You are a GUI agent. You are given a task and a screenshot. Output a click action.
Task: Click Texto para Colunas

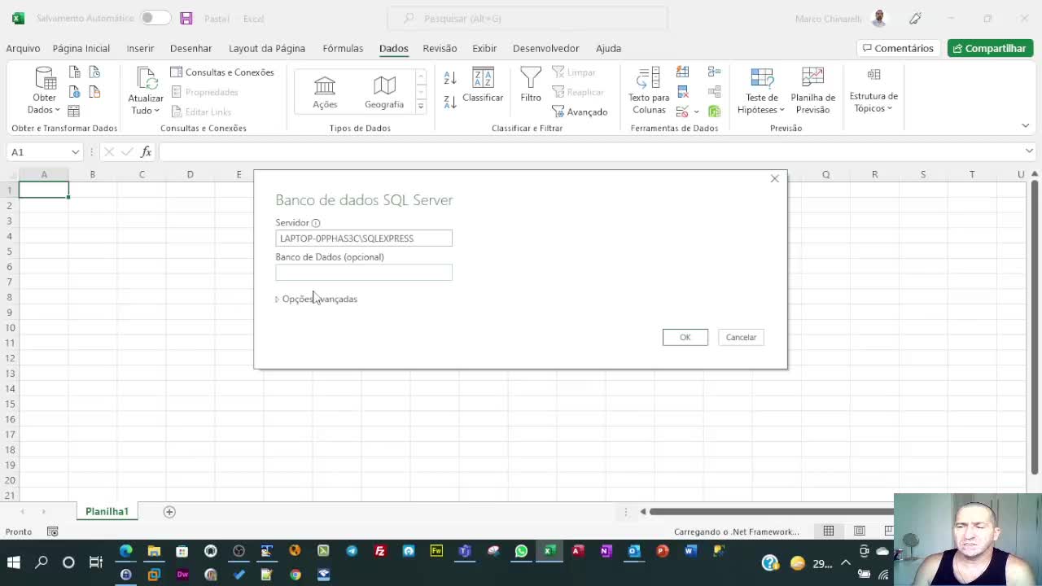pyautogui.click(x=649, y=91)
